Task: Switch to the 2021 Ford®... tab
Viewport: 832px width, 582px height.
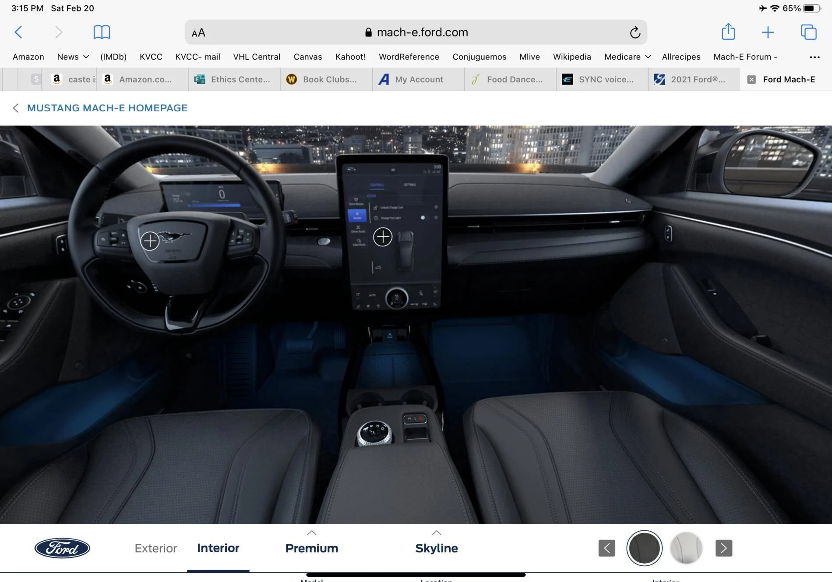Action: 694,79
